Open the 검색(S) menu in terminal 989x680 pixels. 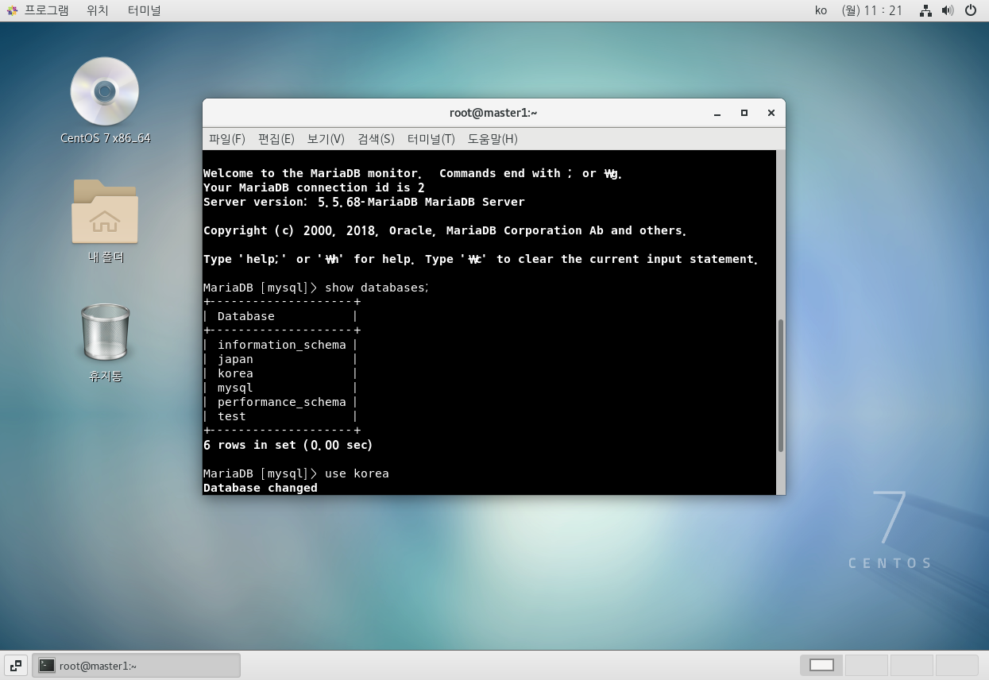tap(376, 139)
